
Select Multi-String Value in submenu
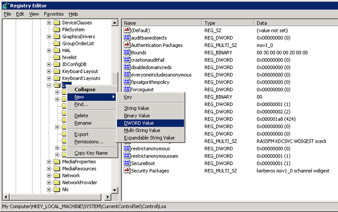point(151,130)
